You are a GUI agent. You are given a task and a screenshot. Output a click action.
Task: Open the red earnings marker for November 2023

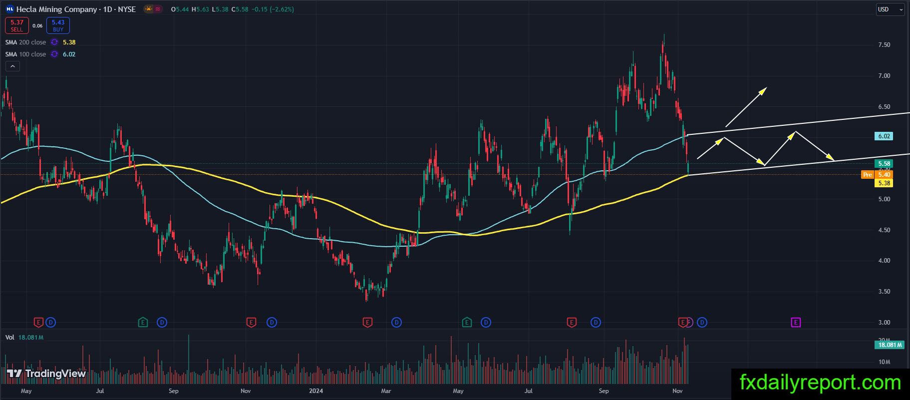pos(251,323)
